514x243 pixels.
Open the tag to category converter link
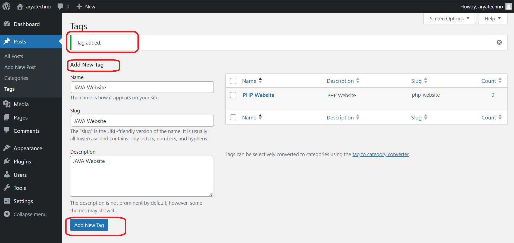[380, 154]
